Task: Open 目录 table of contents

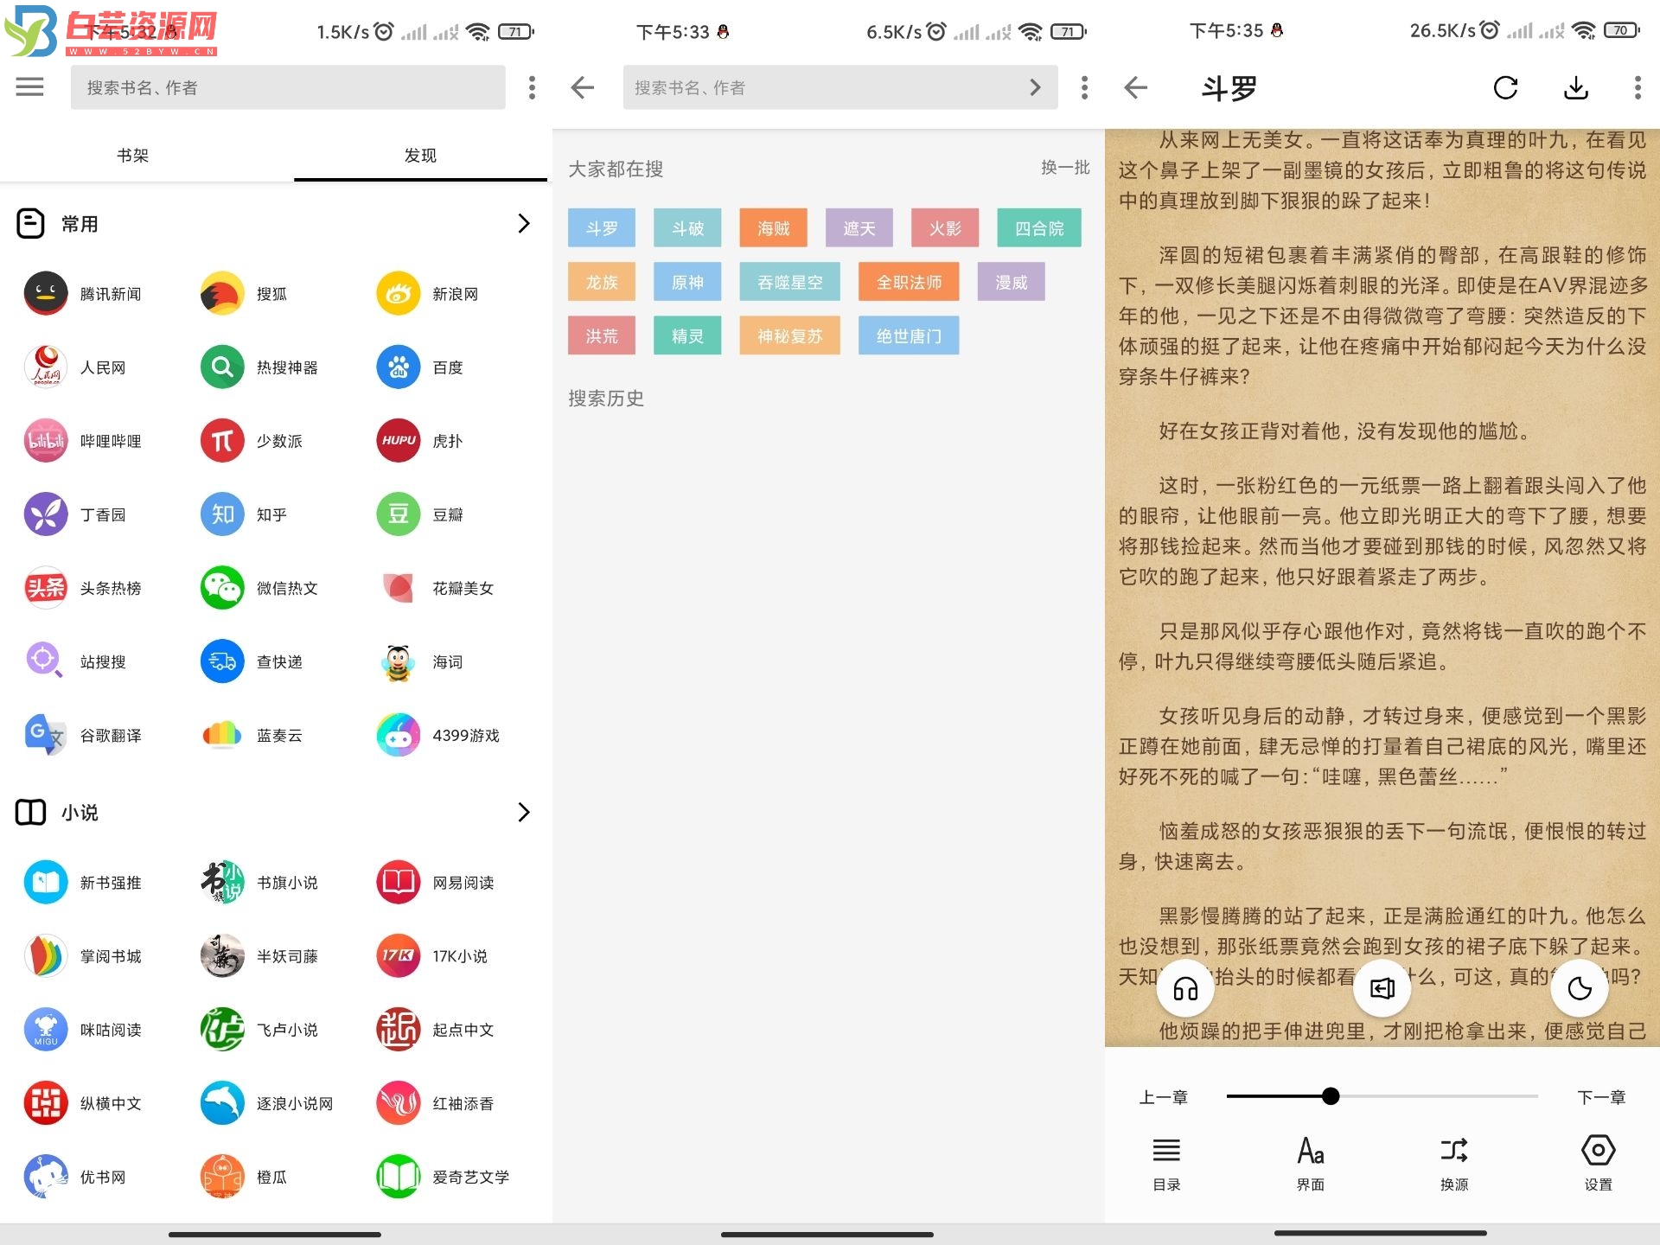Action: coord(1166,1165)
